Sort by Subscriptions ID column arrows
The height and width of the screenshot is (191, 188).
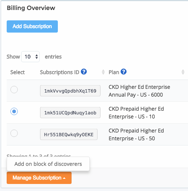[x=103, y=72]
